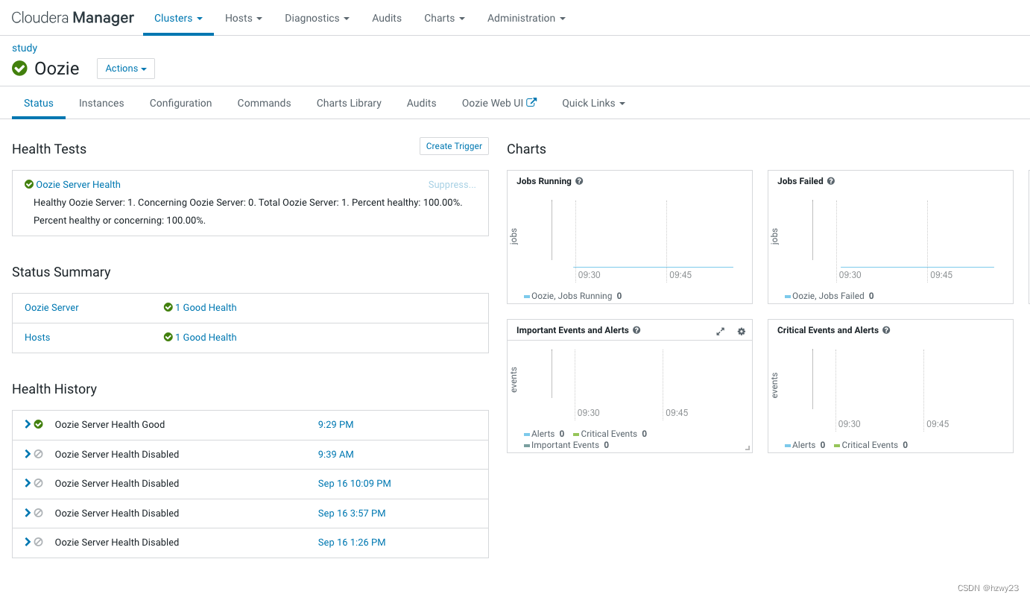
Task: Expand Important Events chart to full size
Action: click(720, 332)
